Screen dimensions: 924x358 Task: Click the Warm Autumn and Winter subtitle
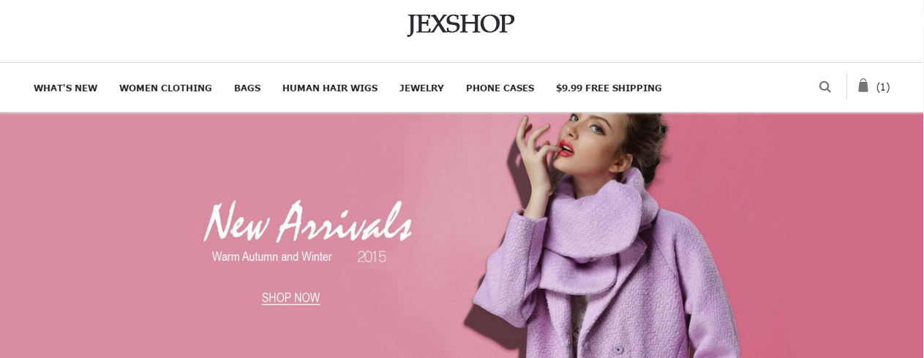(x=272, y=256)
